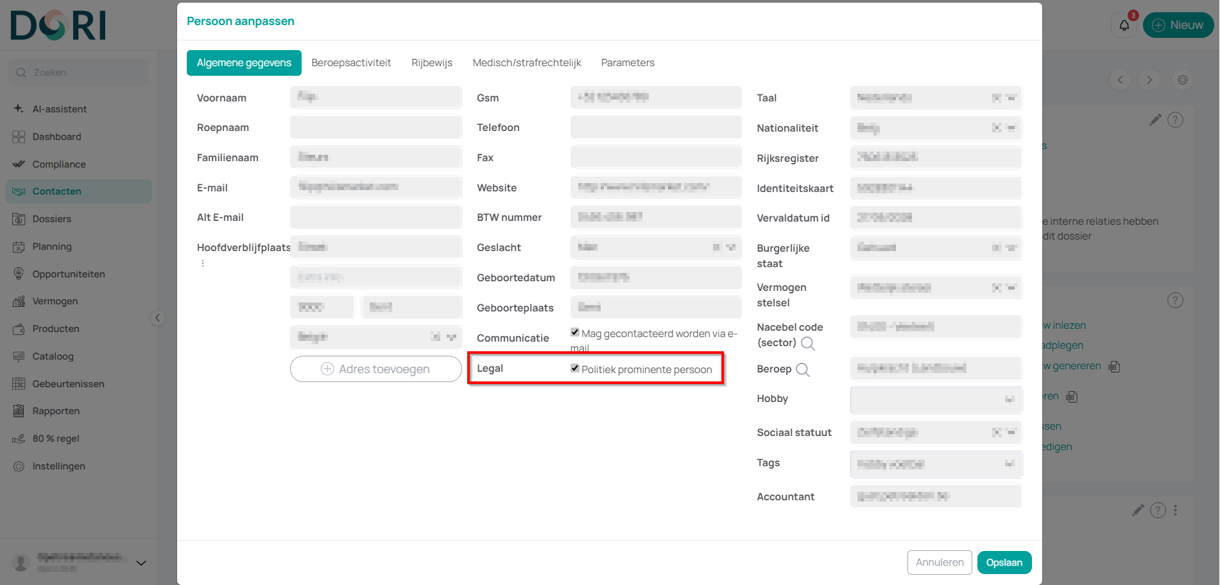Click the Rapporten sidebar icon
This screenshot has height=585, width=1220.
19,411
